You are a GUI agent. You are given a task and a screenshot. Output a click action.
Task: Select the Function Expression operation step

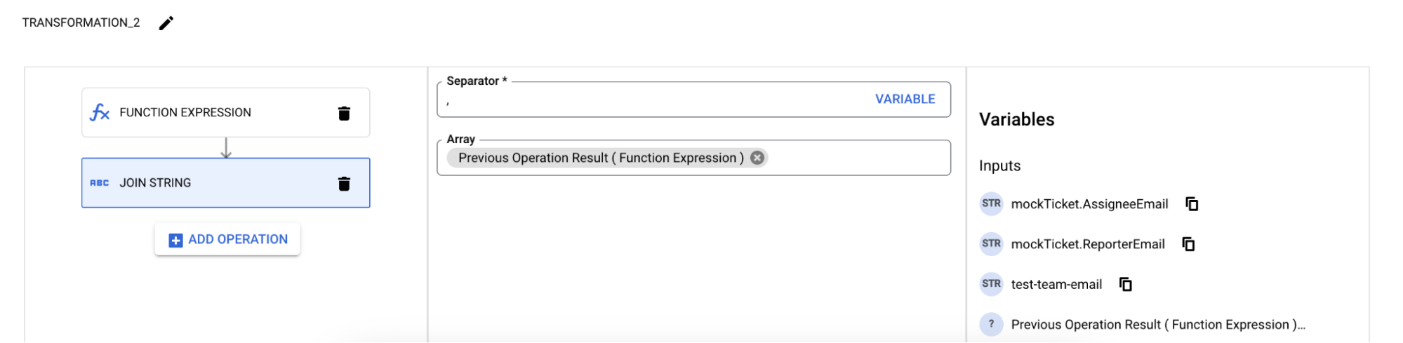point(211,112)
